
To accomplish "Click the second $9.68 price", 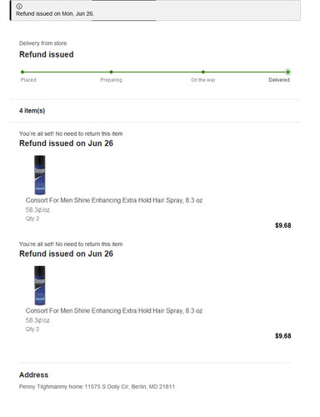I will (283, 336).
